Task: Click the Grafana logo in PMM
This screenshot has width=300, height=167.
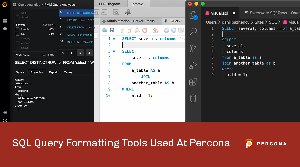Action: (4, 4)
